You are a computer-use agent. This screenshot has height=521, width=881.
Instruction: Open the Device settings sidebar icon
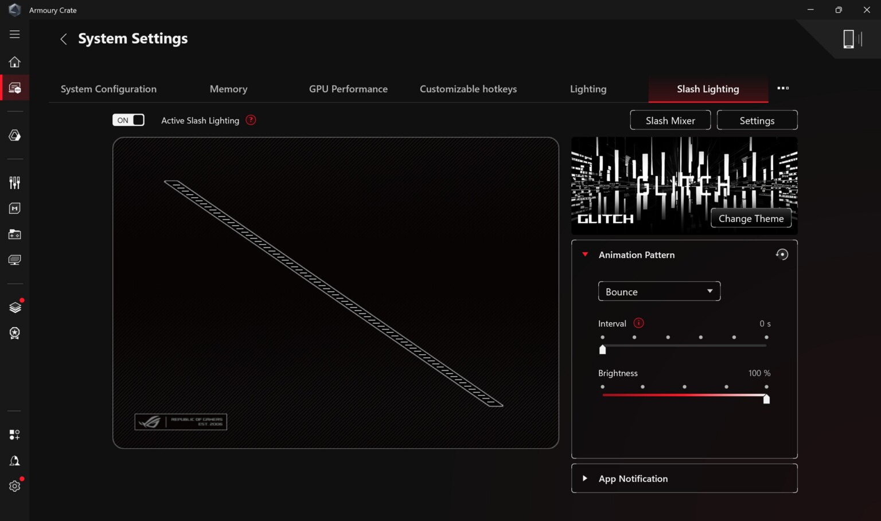point(15,88)
